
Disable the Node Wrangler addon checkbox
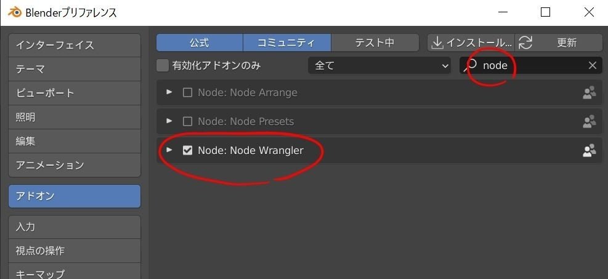(x=187, y=150)
